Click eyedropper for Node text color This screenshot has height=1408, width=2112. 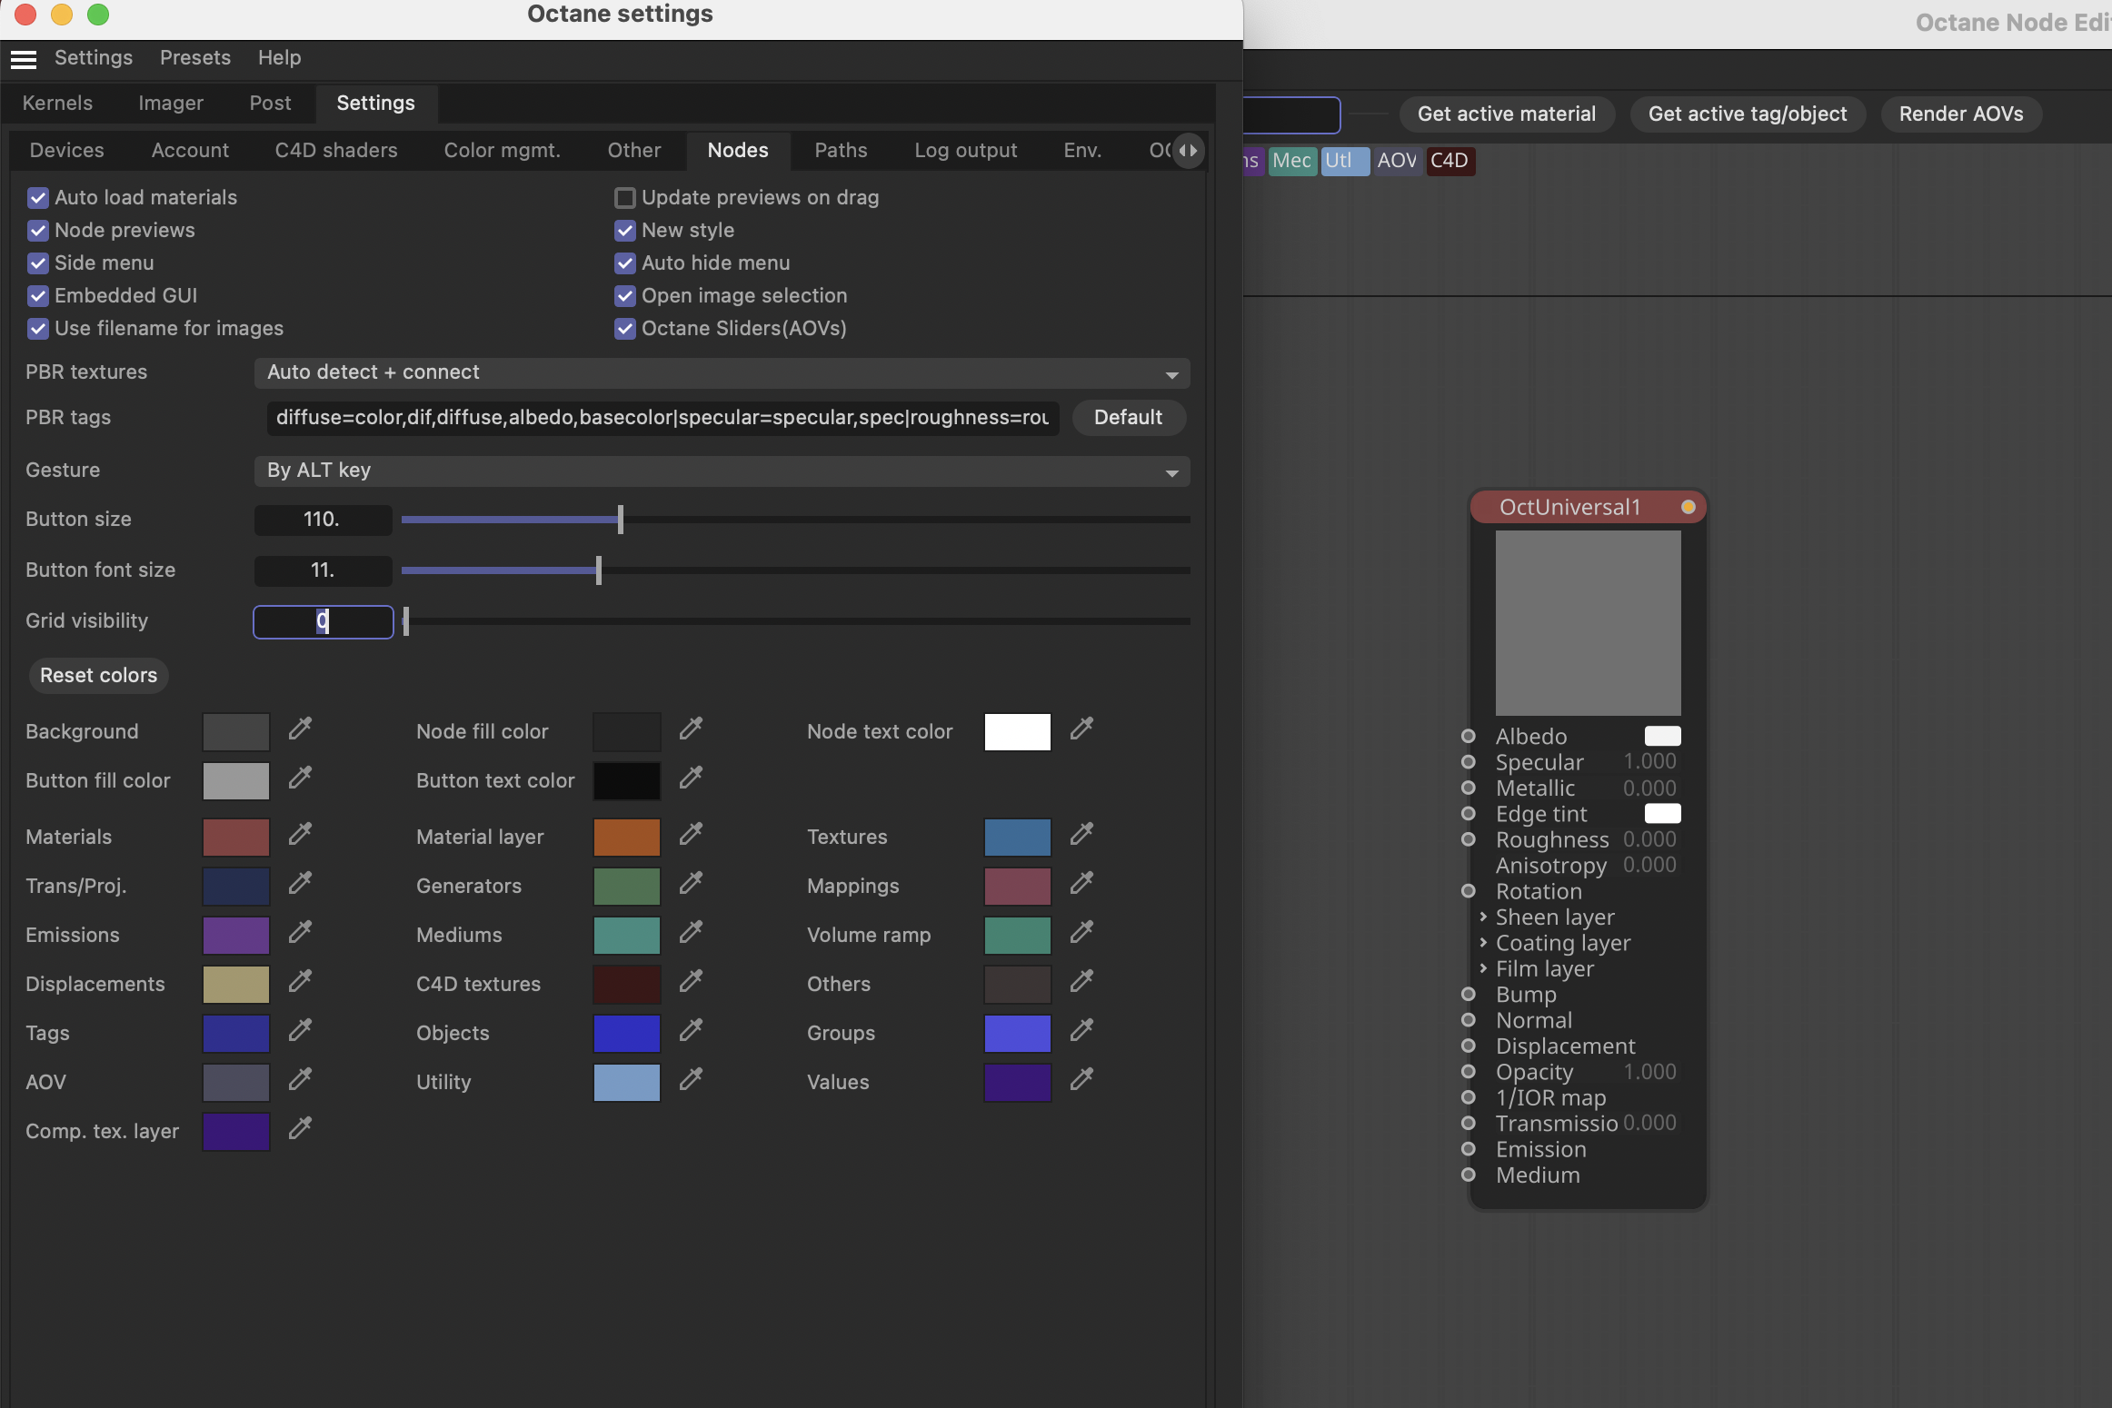point(1081,729)
